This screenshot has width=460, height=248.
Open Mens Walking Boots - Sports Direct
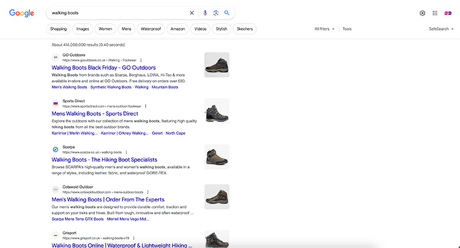(x=95, y=114)
